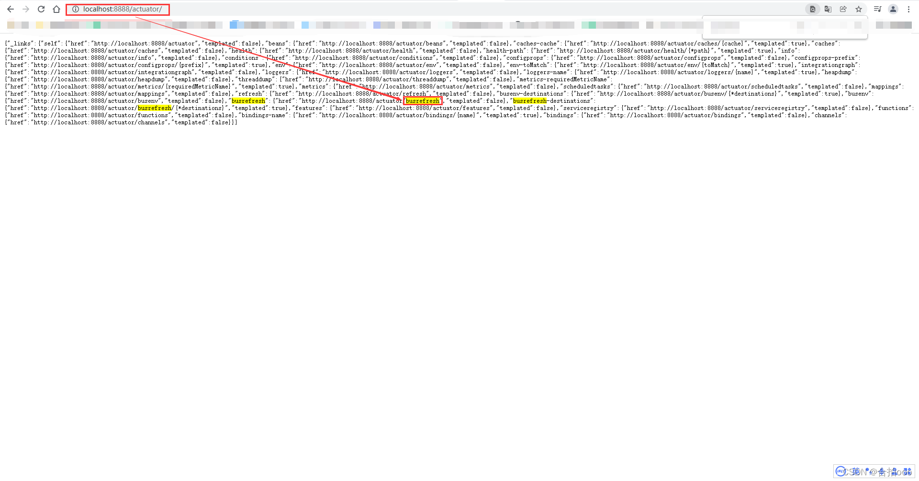
Task: Click the browser forward arrow
Action: coord(26,9)
